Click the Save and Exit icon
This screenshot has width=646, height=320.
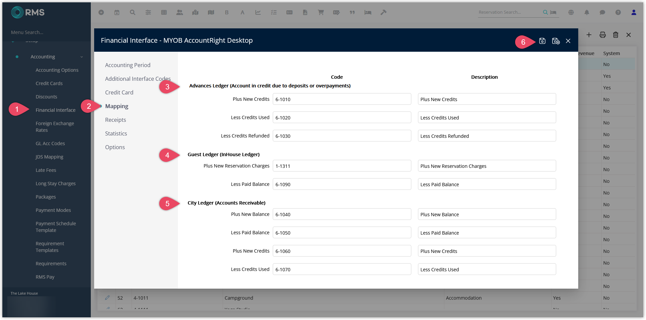pos(556,41)
